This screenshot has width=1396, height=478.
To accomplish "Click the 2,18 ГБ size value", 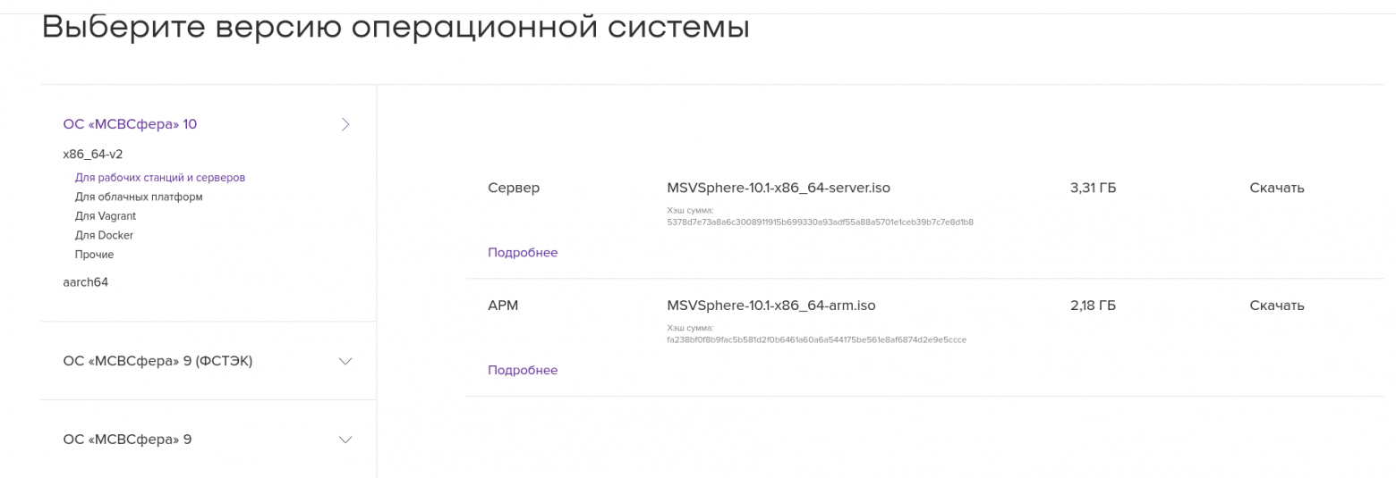I will coord(1093,306).
